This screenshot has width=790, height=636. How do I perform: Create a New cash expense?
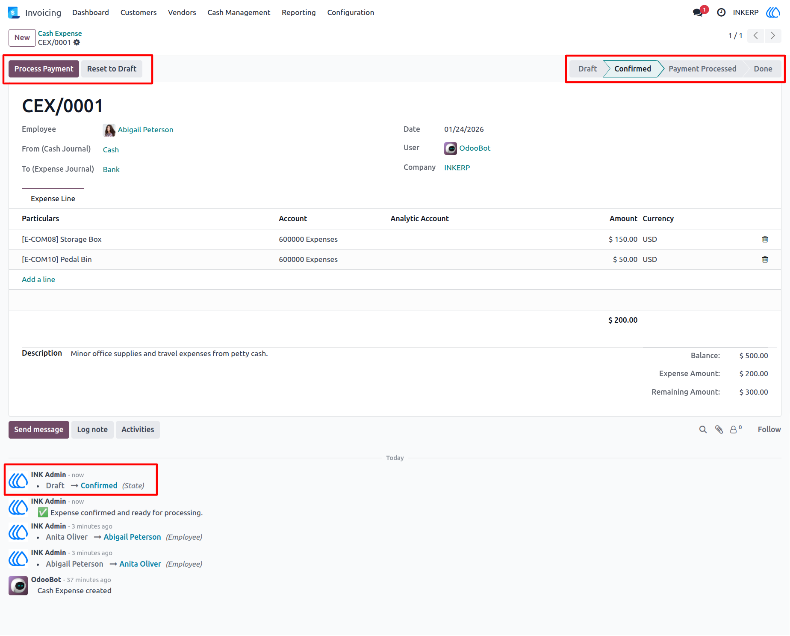(22, 38)
